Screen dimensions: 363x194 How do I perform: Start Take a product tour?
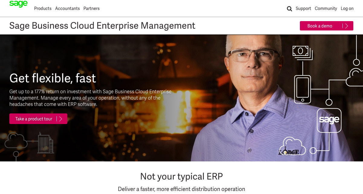coord(38,119)
